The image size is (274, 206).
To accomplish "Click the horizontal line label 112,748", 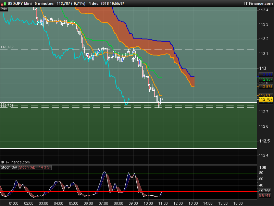I will pyautogui.click(x=7, y=103).
